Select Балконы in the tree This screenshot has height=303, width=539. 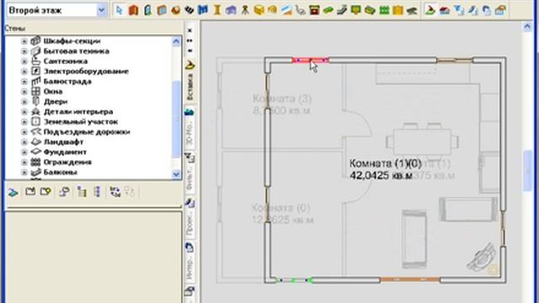(60, 172)
